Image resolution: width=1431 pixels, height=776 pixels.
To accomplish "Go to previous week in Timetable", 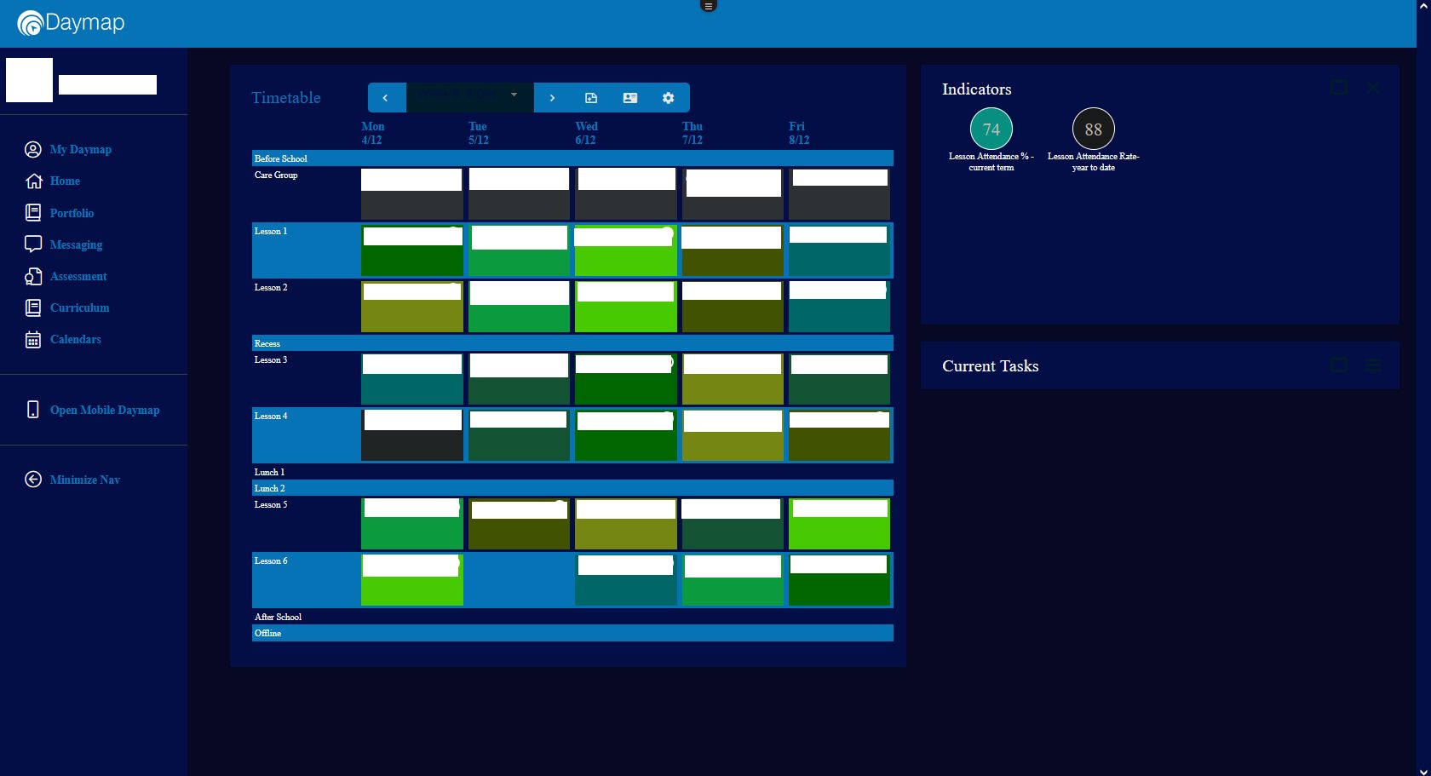I will (x=386, y=98).
